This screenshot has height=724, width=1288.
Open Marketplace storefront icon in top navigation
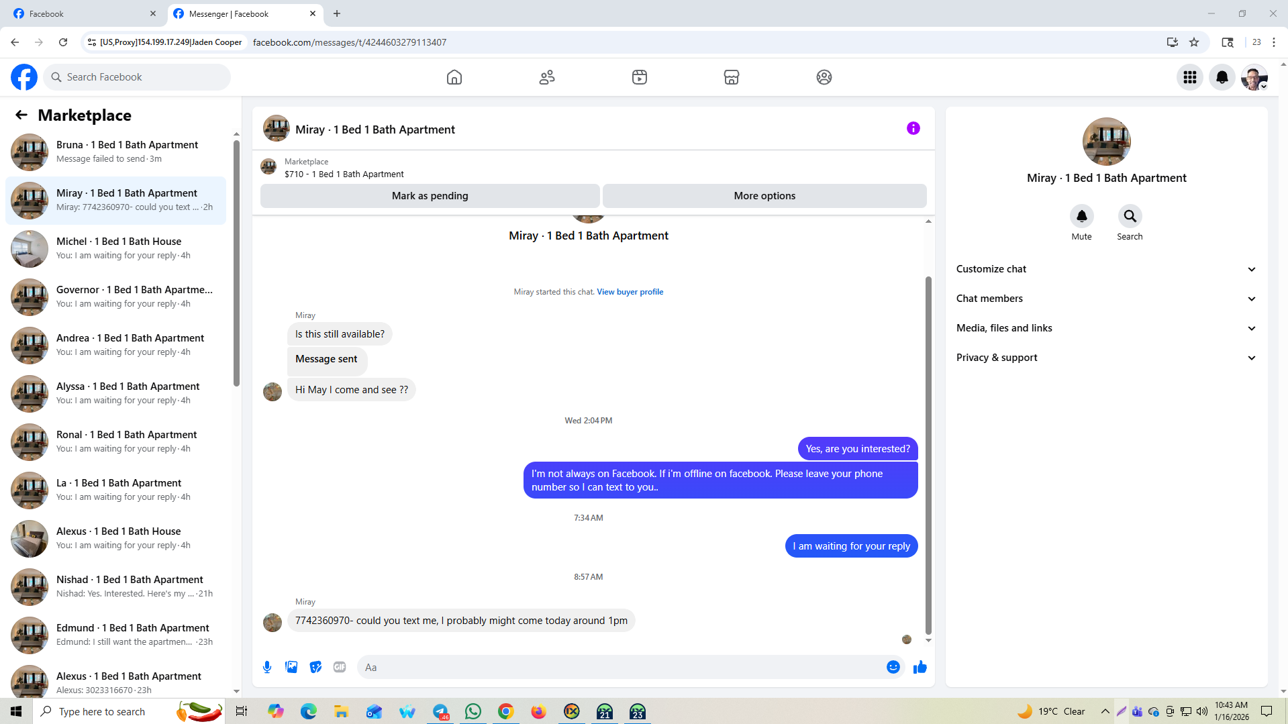click(x=732, y=77)
